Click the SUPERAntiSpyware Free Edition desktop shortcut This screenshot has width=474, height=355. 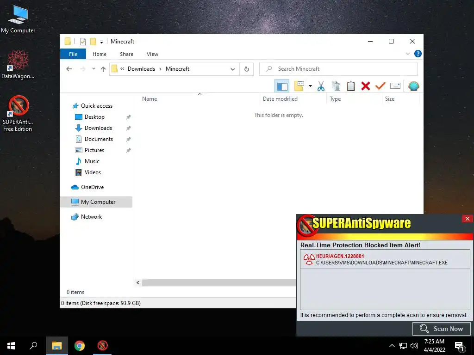(x=18, y=114)
